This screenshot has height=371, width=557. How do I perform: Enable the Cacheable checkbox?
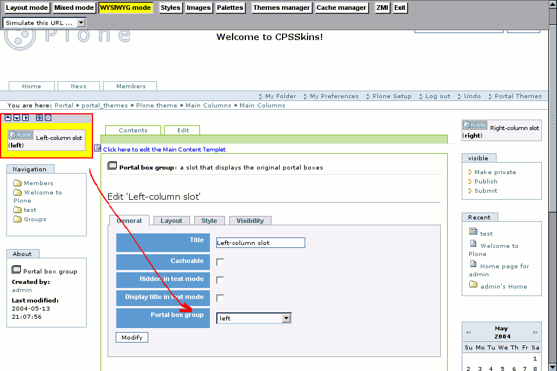(220, 262)
